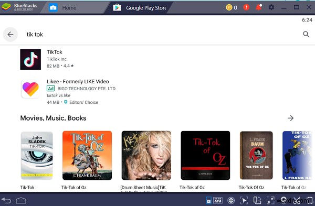The image size is (315, 206).
Task: Open brown L. Frank Baum book cover
Action: pos(256,156)
